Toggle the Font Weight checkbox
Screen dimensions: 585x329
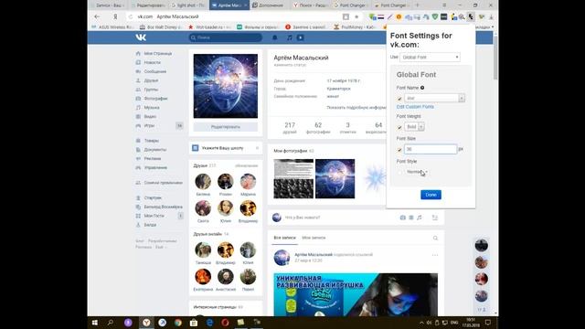[399, 127]
